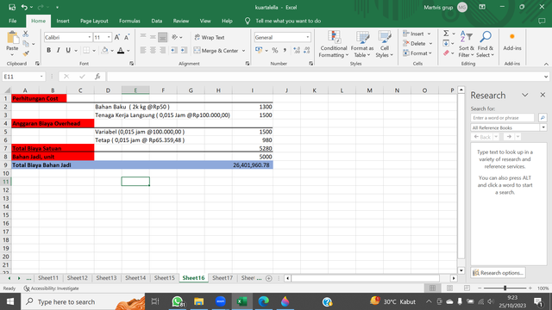
Task: Click the Name Box showing E11
Action: click(x=23, y=77)
